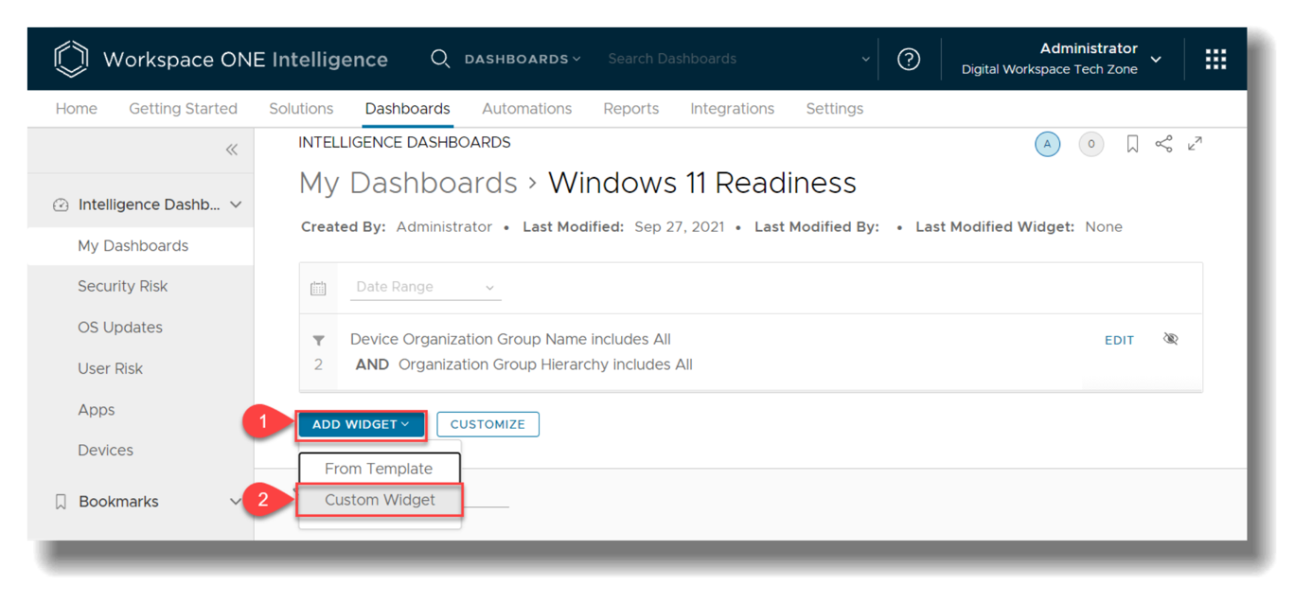
Task: Open the help question mark icon
Action: coord(908,59)
